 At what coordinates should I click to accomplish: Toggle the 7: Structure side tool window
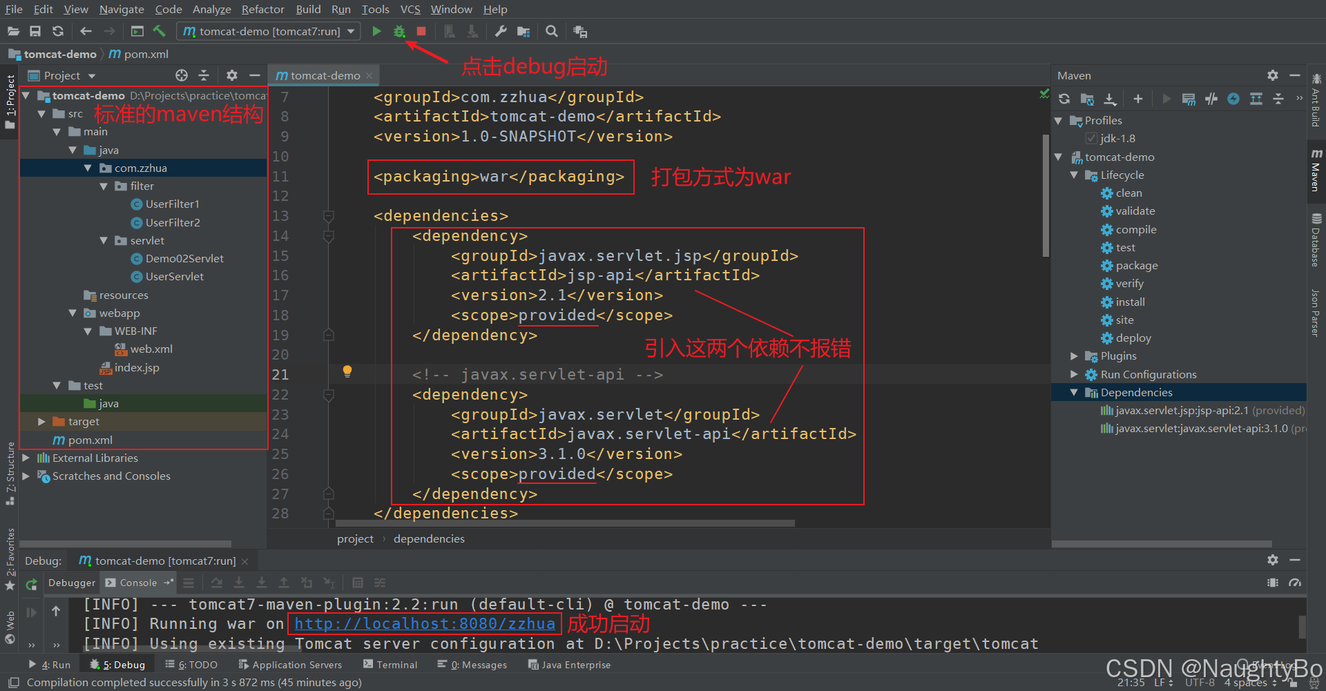10,474
